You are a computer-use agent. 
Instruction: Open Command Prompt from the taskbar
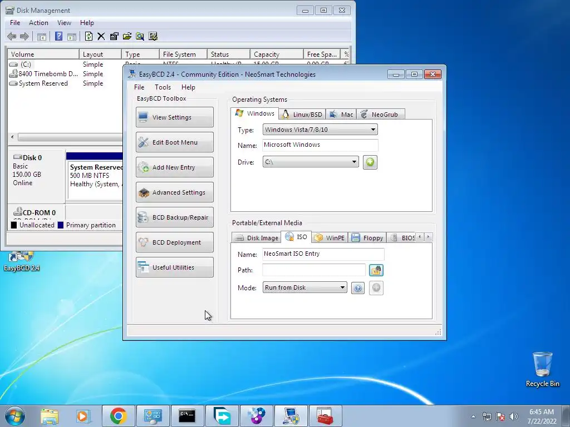187,416
